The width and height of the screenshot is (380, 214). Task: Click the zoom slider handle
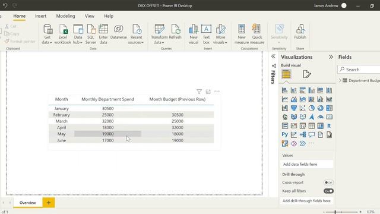pos(335,212)
